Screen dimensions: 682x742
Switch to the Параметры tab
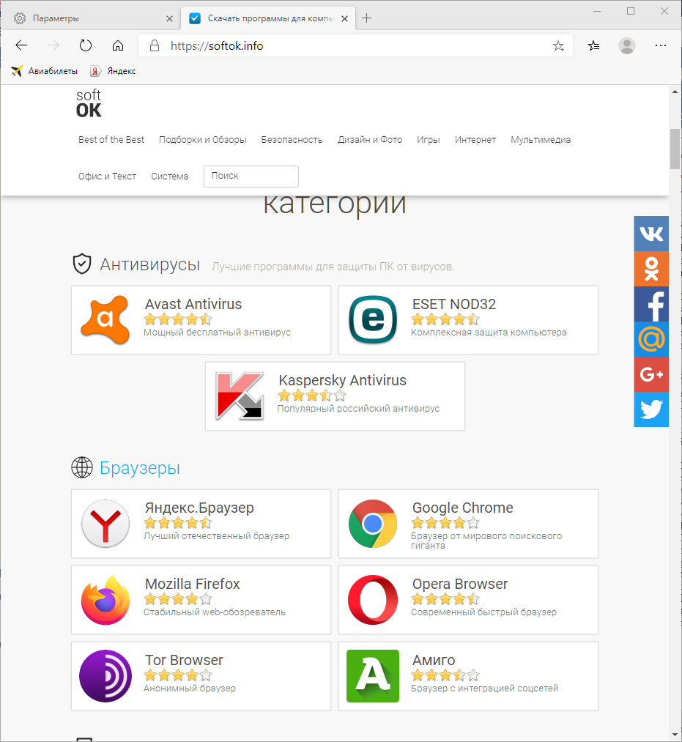click(90, 18)
